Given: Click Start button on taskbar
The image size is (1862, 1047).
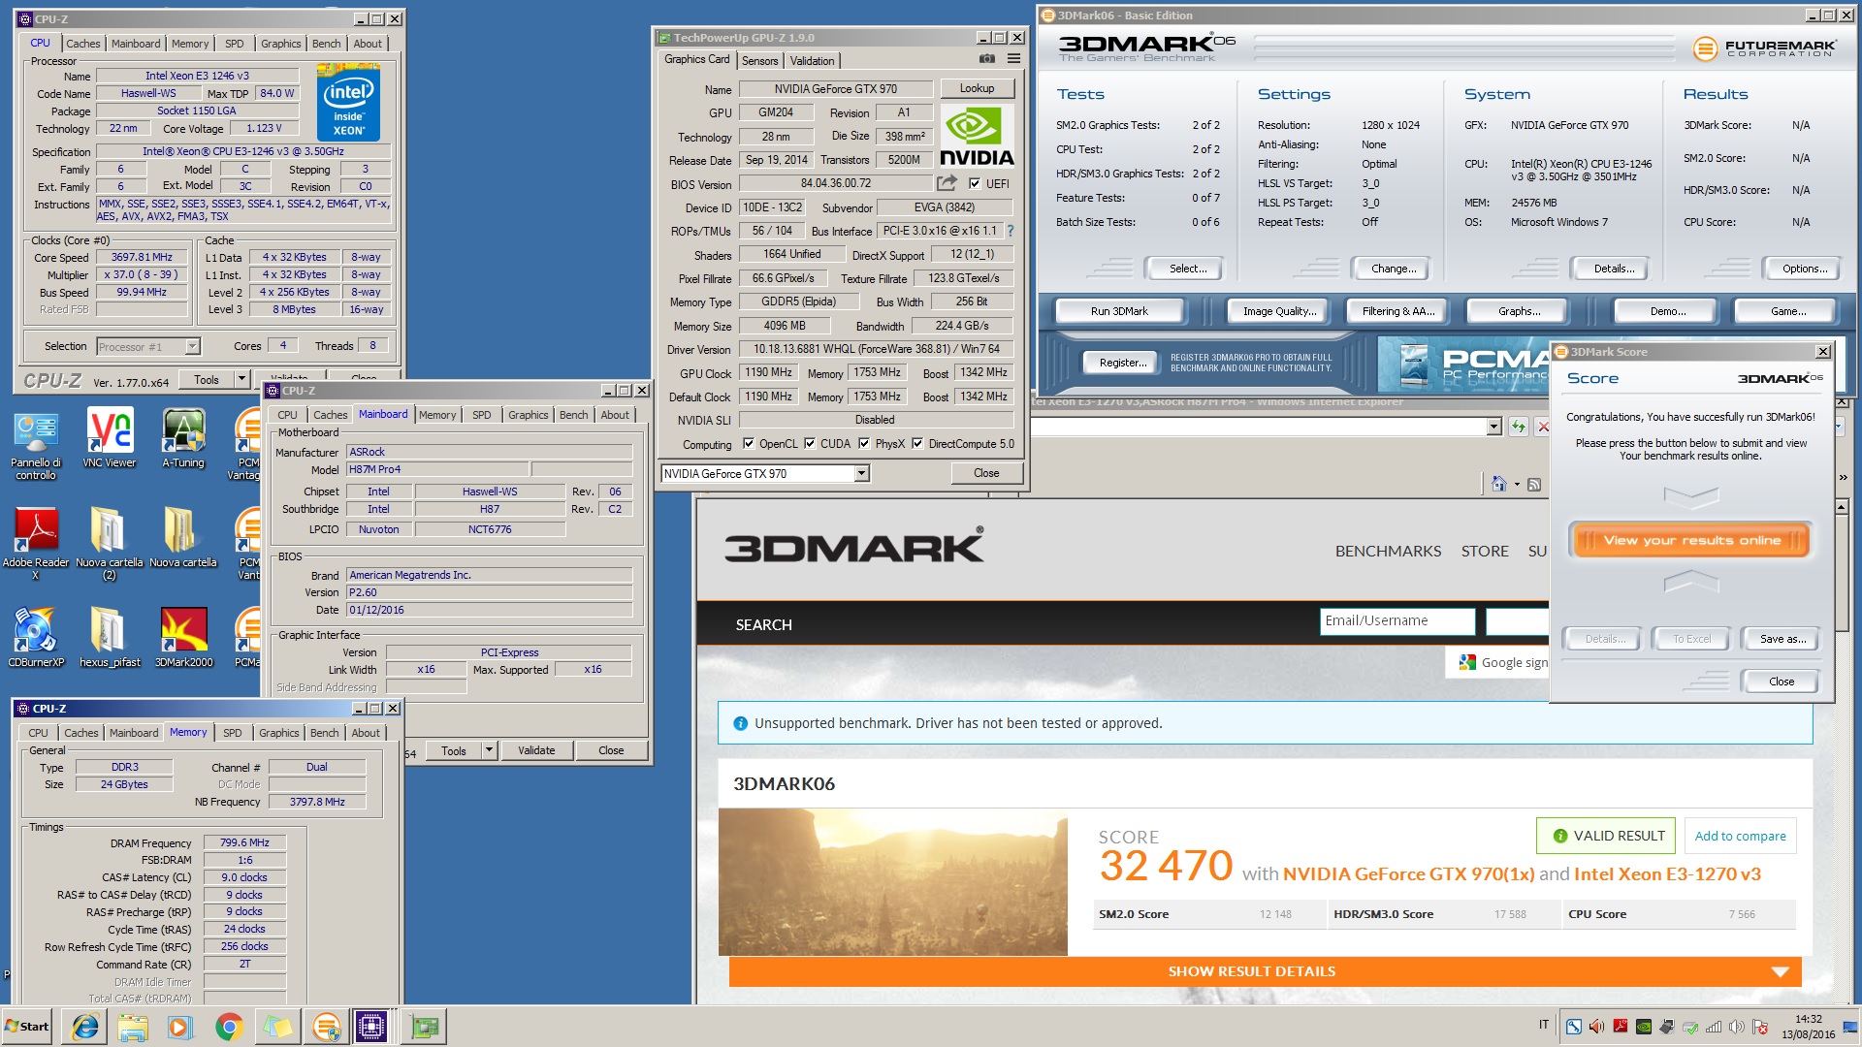Looking at the screenshot, I should [27, 1026].
